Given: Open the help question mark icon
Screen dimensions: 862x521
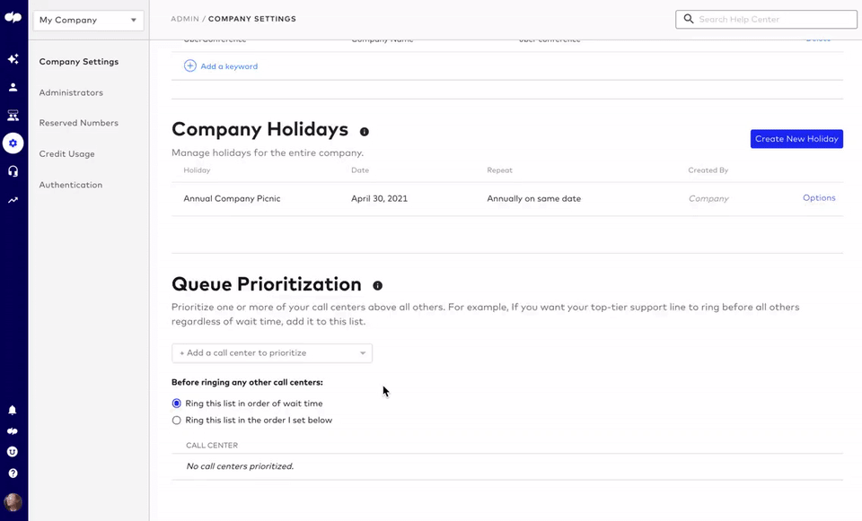Looking at the screenshot, I should point(13,473).
